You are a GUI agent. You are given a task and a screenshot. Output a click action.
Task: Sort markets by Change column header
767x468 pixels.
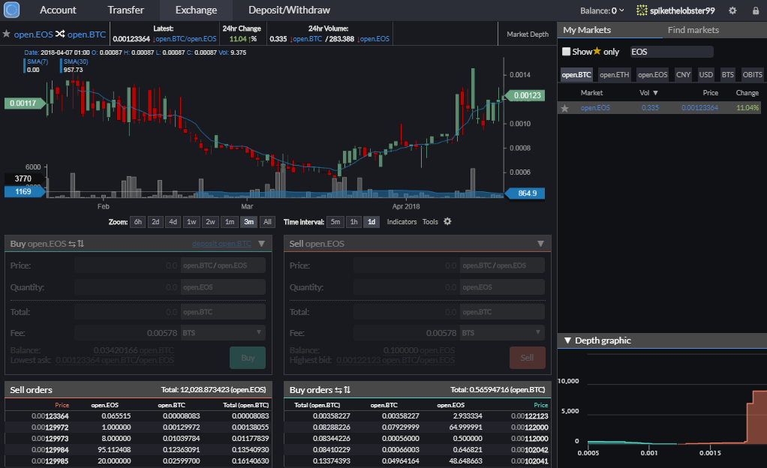747,93
